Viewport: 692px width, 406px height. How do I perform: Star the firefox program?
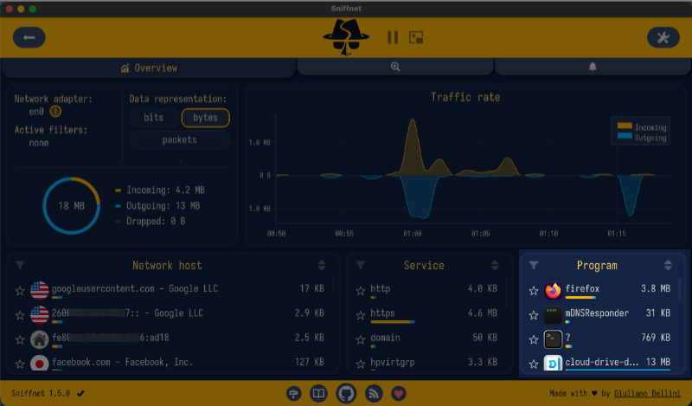click(x=534, y=291)
